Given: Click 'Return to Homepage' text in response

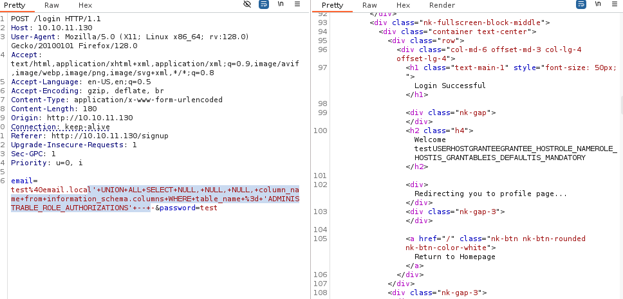Looking at the screenshot, I should [454, 257].
